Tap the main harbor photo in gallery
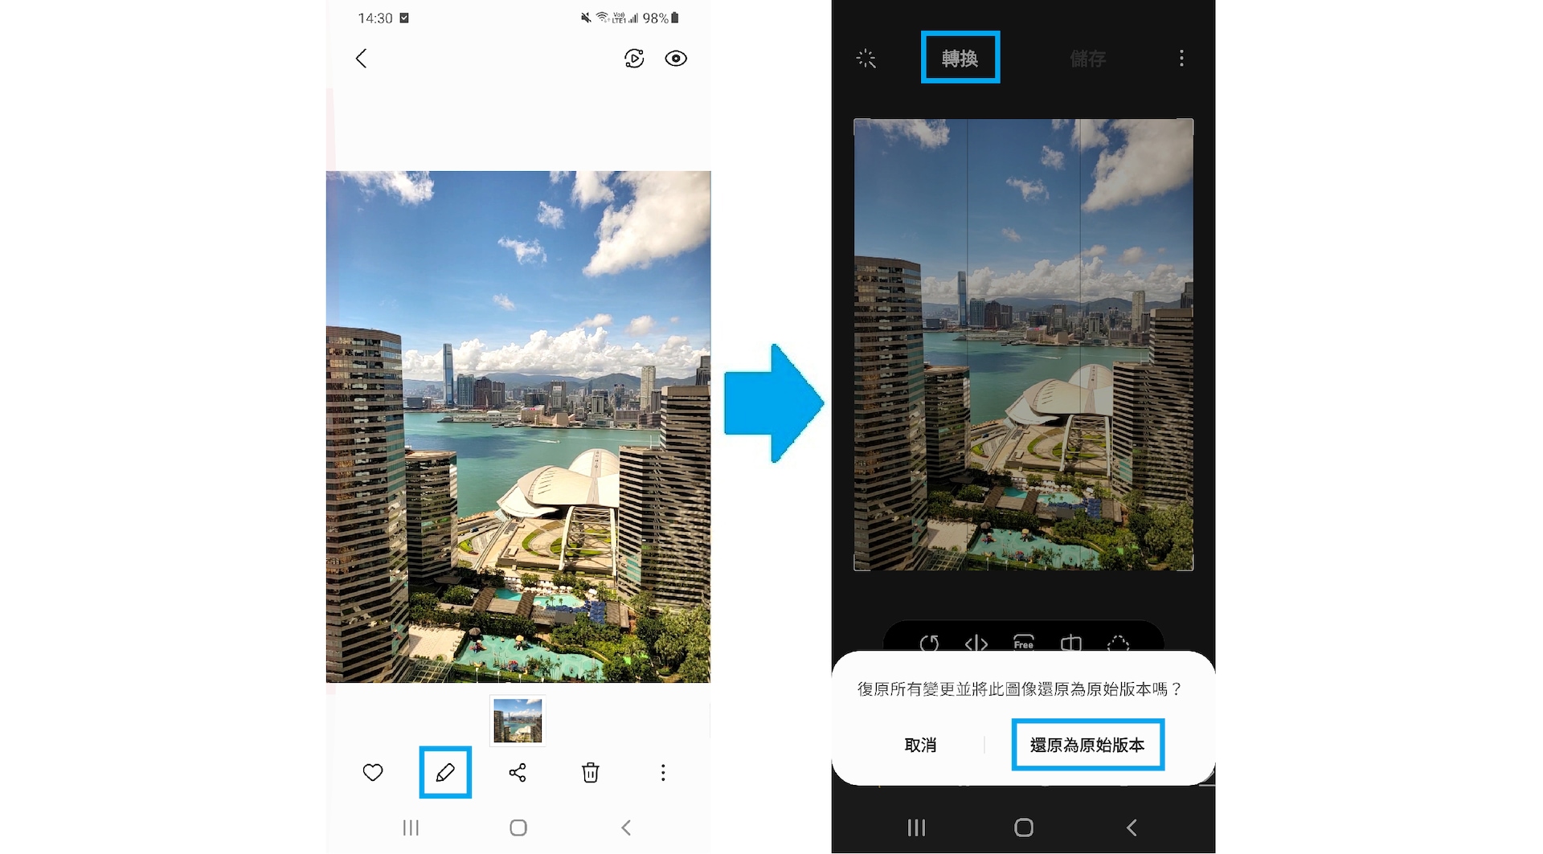Image resolution: width=1543 pixels, height=854 pixels. point(518,427)
